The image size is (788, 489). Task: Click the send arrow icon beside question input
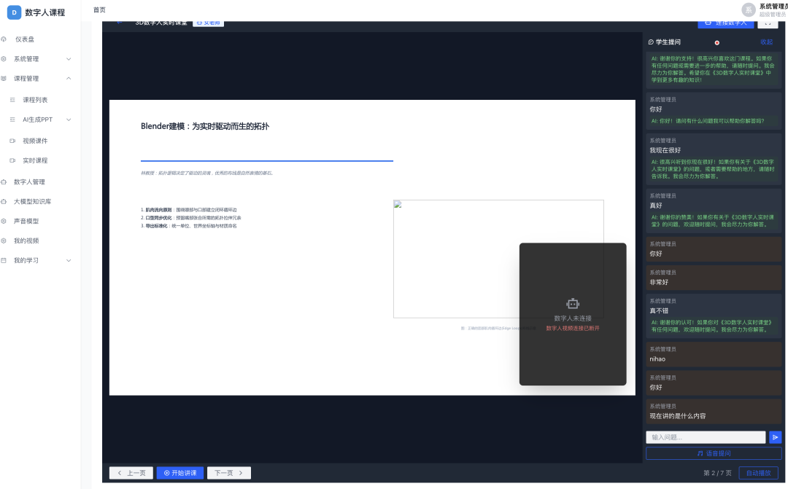click(x=775, y=437)
